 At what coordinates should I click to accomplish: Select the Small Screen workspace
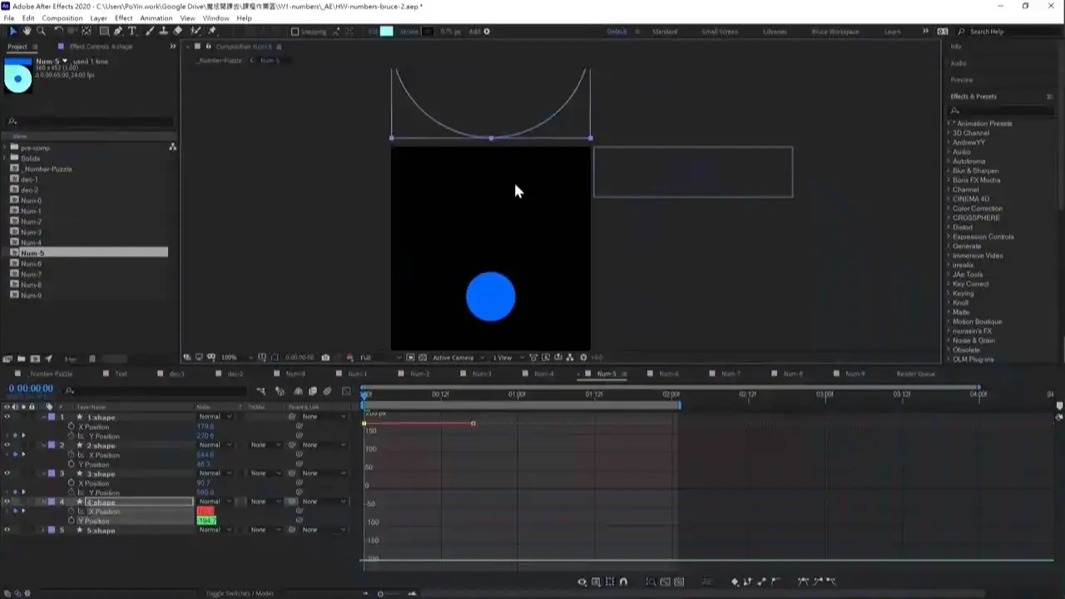tap(720, 32)
